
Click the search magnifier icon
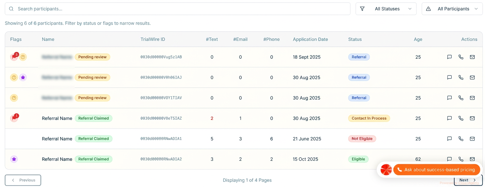pyautogui.click(x=11, y=9)
